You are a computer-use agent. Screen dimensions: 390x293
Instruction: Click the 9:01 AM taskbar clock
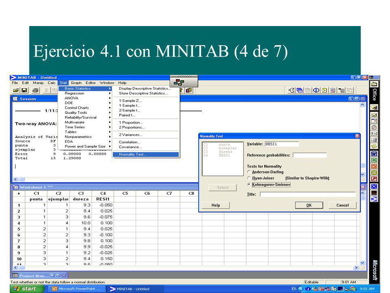(367, 289)
